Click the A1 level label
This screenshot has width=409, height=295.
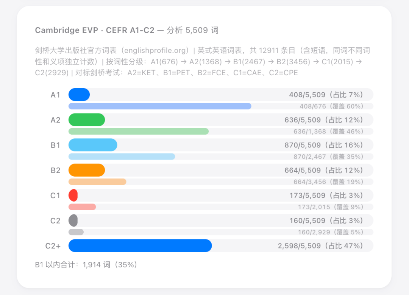tap(55, 95)
